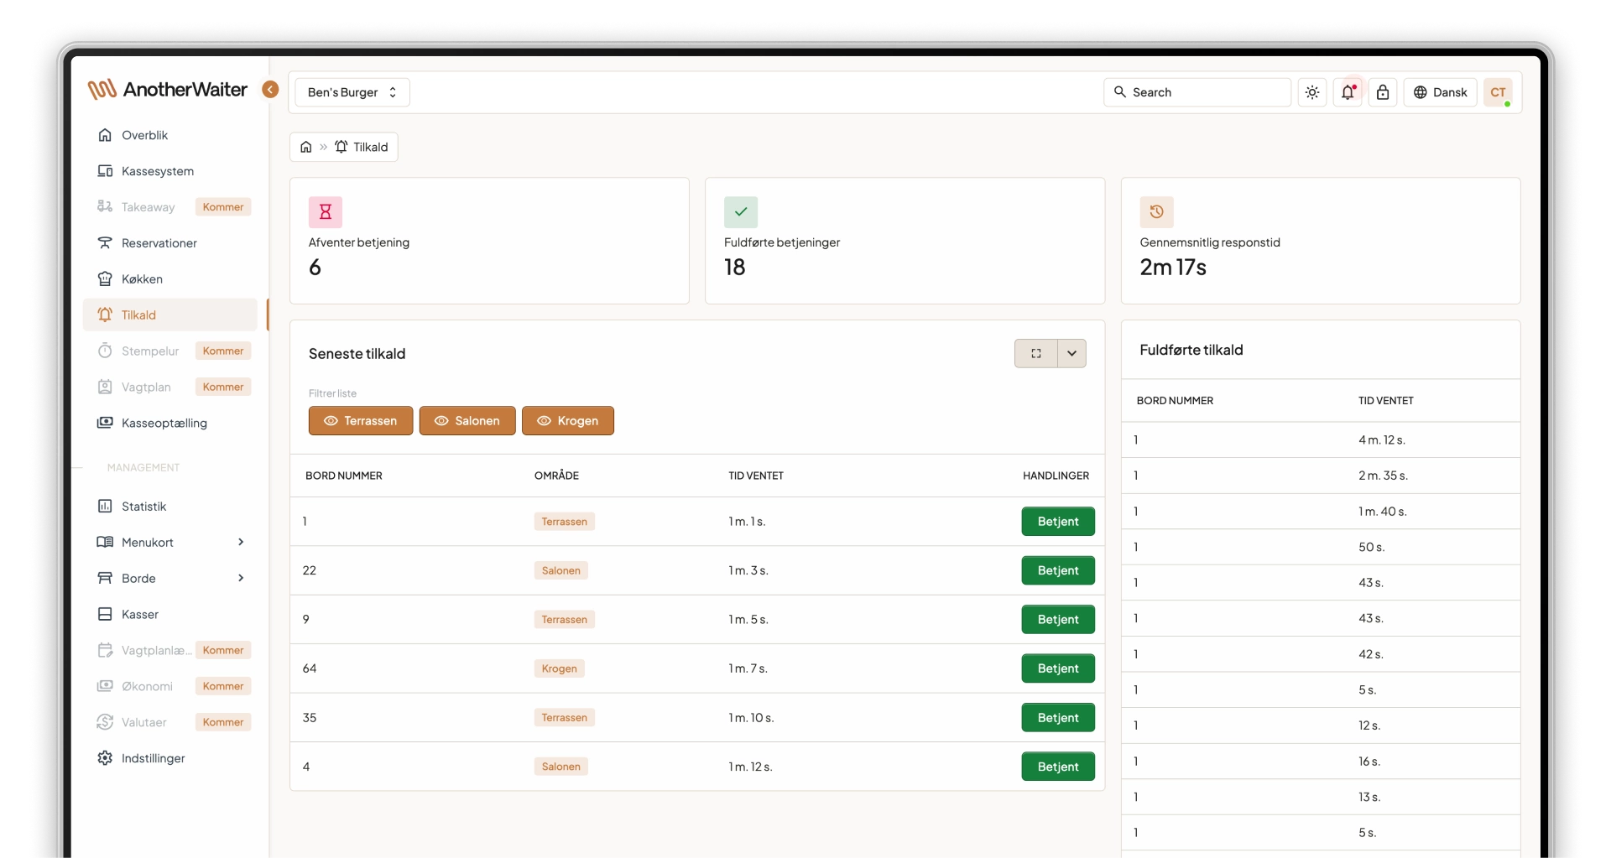Click the Kommer badge next to Takeaway

(x=223, y=207)
